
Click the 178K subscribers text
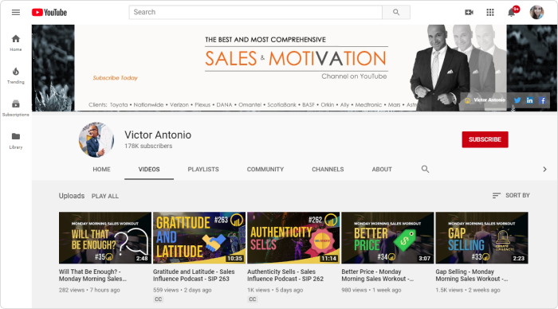(x=148, y=147)
